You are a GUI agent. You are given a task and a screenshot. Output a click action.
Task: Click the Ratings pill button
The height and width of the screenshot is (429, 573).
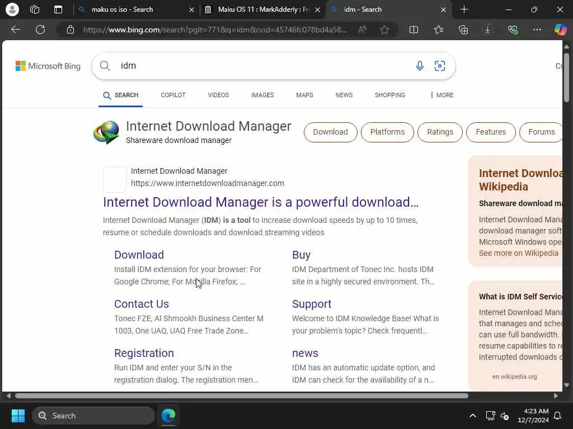pos(440,132)
